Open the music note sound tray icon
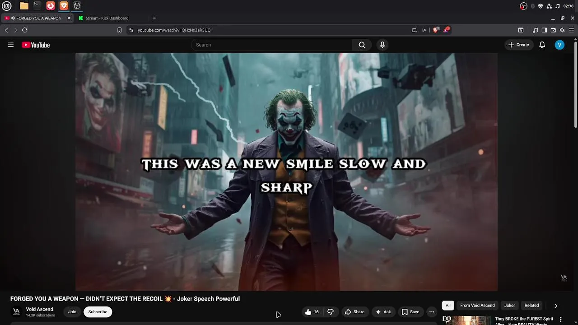Screen dimensions: 578x325 point(558,6)
